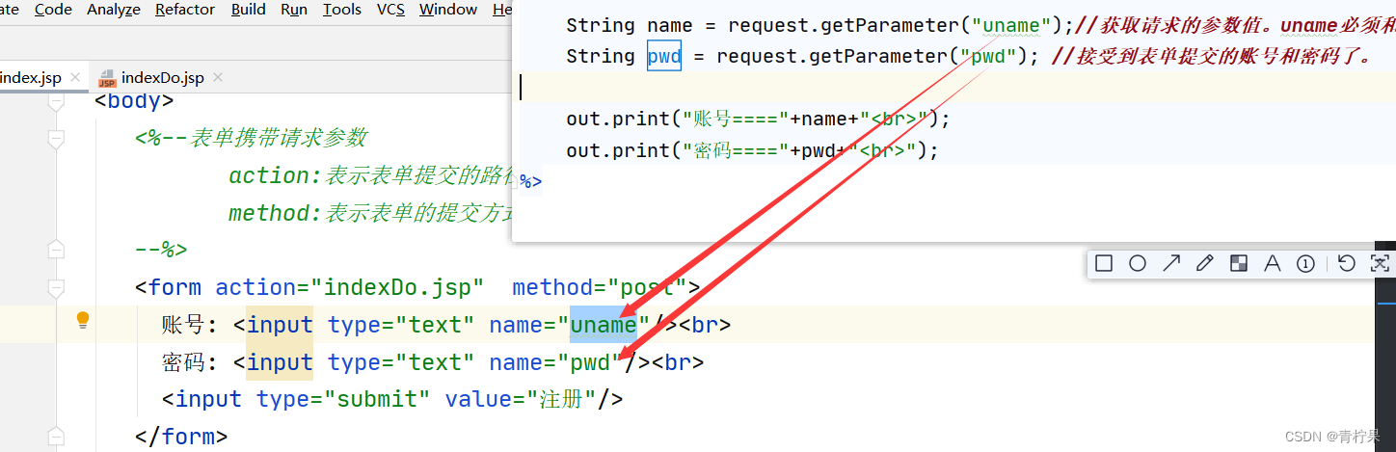The height and width of the screenshot is (452, 1396).
Task: Click the 表单携带请求参数 comment line
Action: point(252,139)
